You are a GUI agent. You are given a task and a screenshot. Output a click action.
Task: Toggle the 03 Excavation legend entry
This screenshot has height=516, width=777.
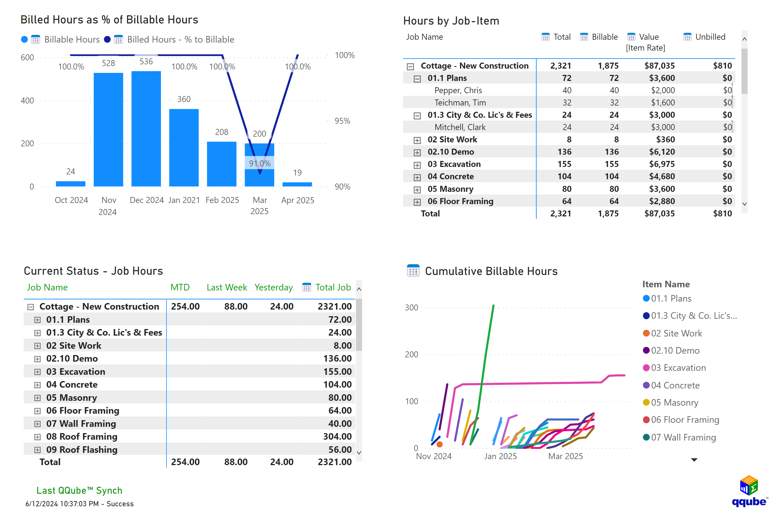(x=678, y=368)
